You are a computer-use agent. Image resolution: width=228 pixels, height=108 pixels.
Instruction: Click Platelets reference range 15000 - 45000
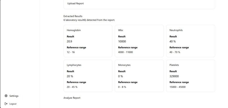[178, 87]
